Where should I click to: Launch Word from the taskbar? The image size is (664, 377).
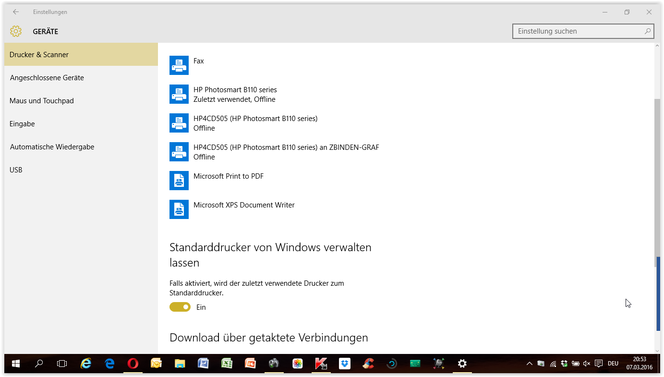204,364
